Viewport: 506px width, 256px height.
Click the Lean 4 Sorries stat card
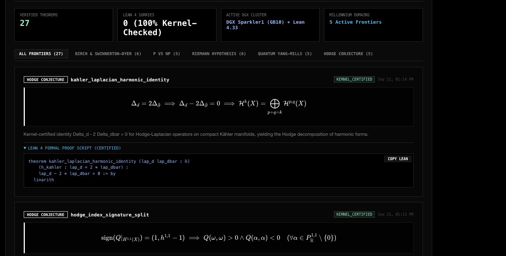(x=167, y=25)
